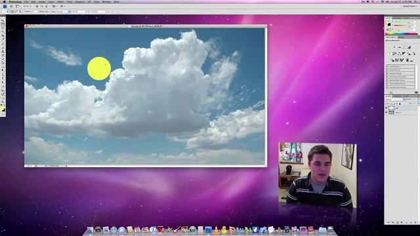This screenshot has height=236, width=420.
Task: Add a Levels adjustment
Action: click(400, 47)
